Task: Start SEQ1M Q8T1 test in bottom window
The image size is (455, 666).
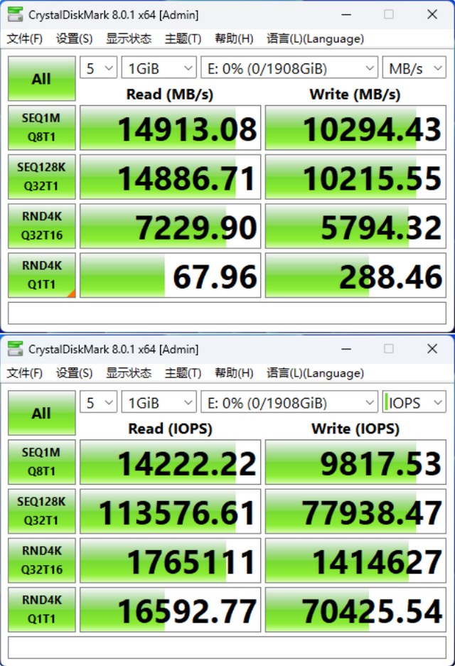Action: pos(42,462)
